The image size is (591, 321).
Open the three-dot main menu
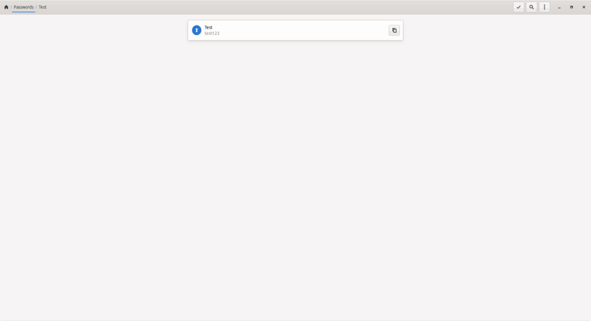pos(544,7)
